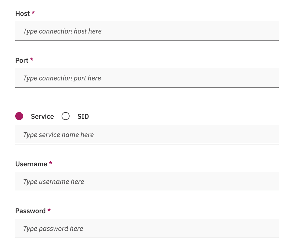The width and height of the screenshot is (294, 251).
Task: Click the SID radio label text
Action: pyautogui.click(x=83, y=116)
